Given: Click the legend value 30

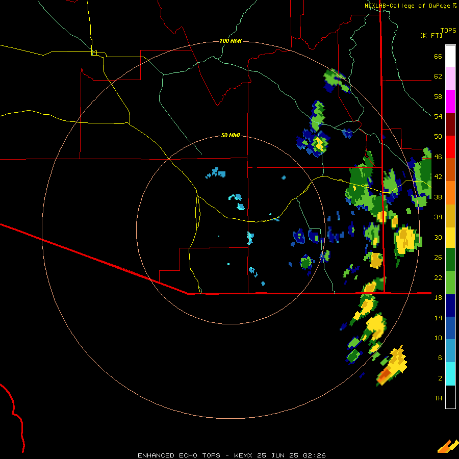Looking at the screenshot, I should pos(438,237).
